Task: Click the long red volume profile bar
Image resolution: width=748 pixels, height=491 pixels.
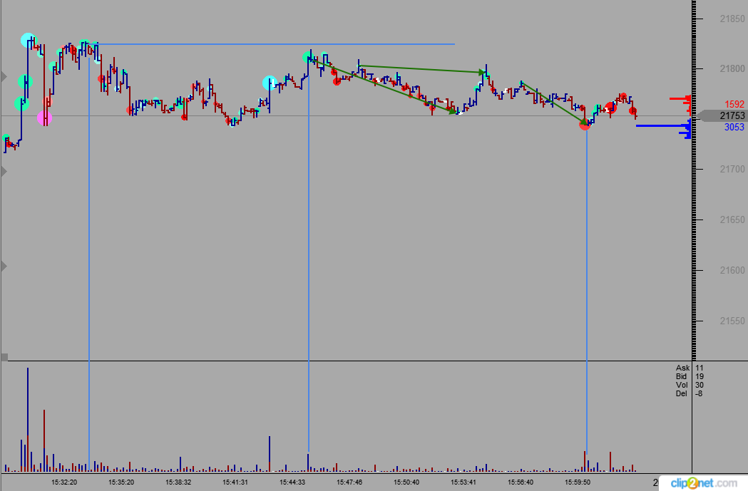Action: point(680,98)
